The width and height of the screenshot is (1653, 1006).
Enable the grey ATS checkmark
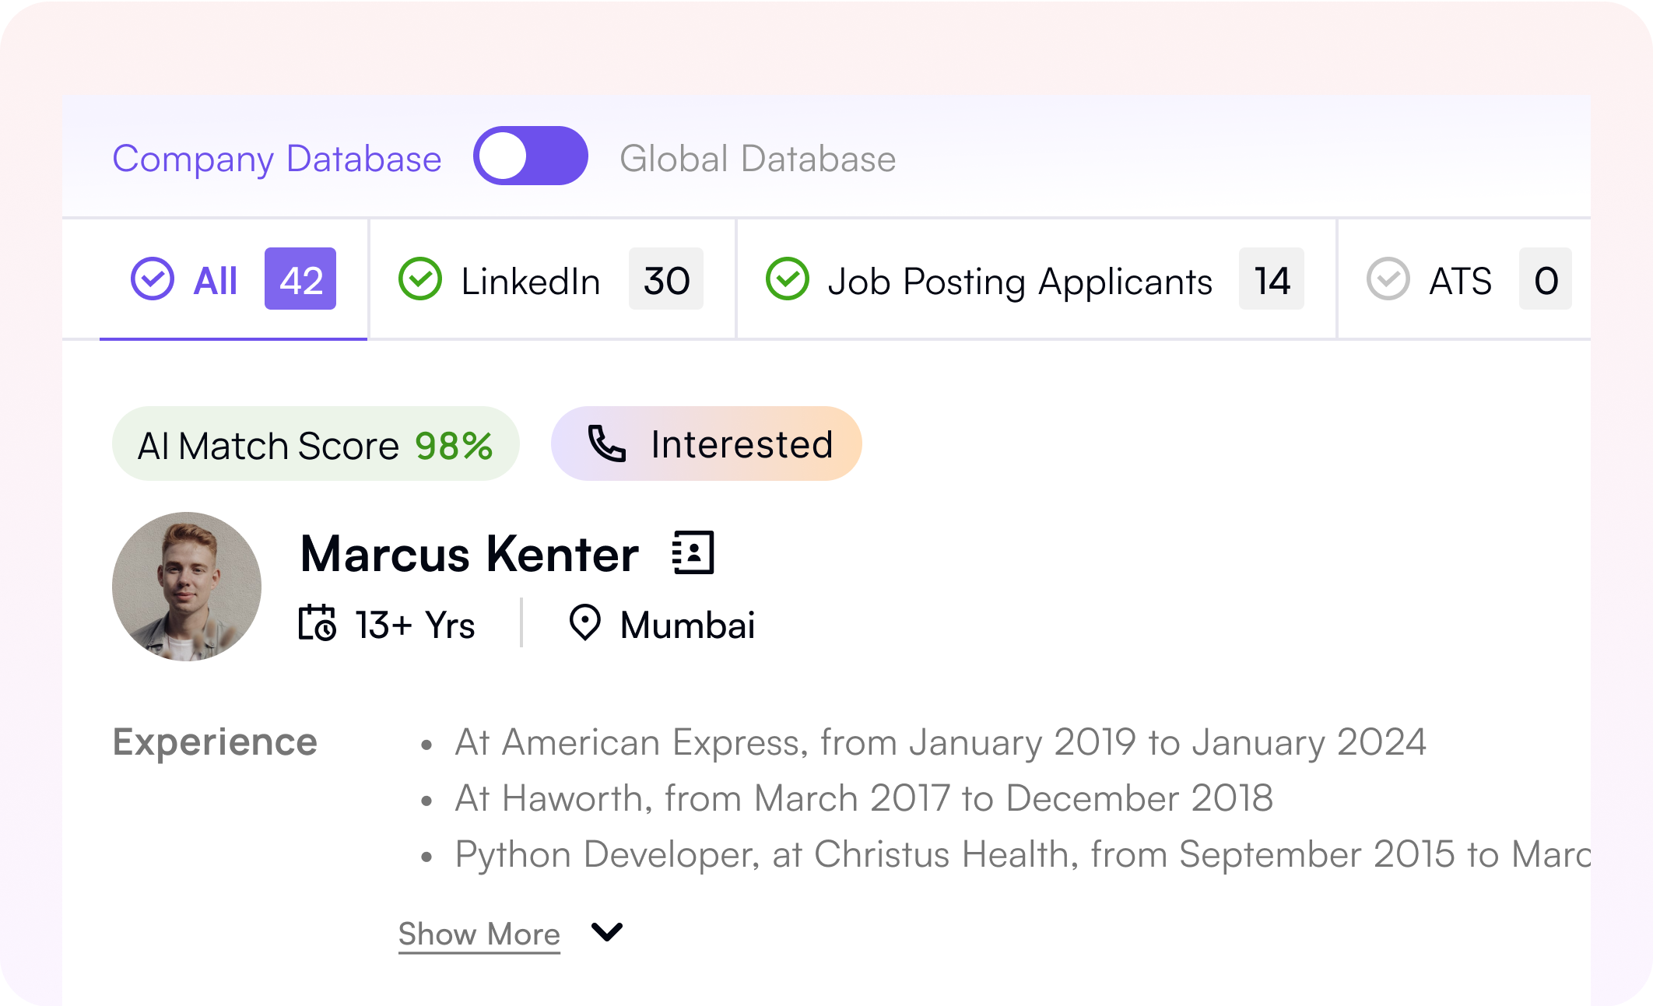(x=1388, y=279)
